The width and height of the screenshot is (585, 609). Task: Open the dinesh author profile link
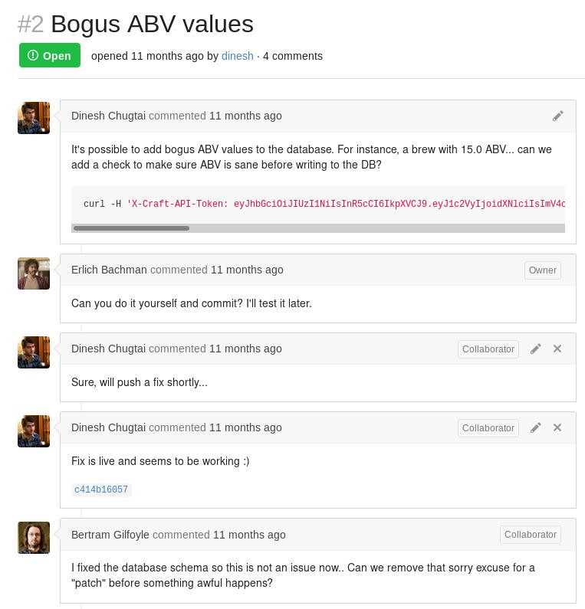[237, 56]
